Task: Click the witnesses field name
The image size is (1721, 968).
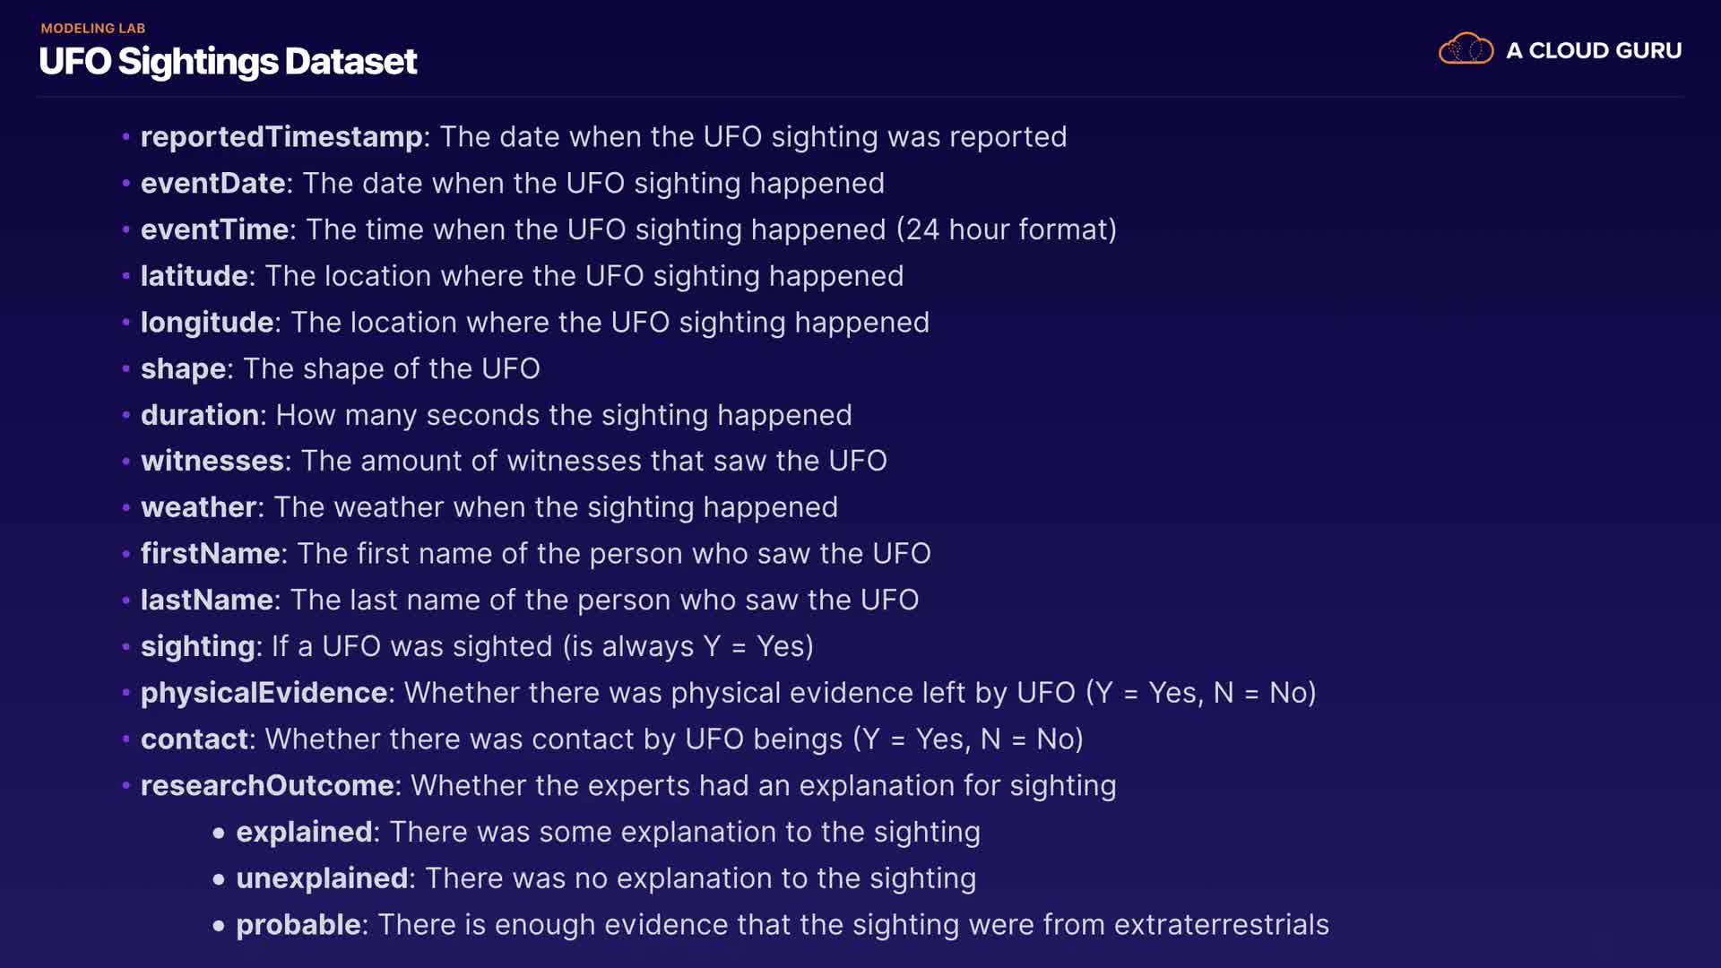Action: click(x=212, y=462)
